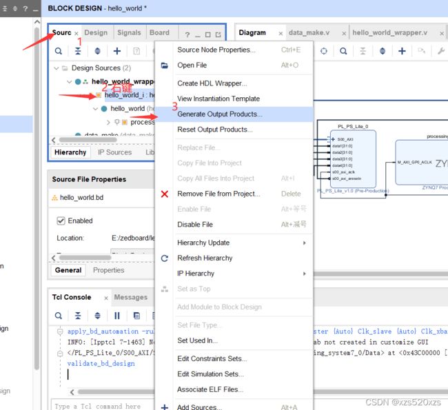This screenshot has height=410, width=448.
Task: Click validate_bd_design command in console
Action: [101, 364]
